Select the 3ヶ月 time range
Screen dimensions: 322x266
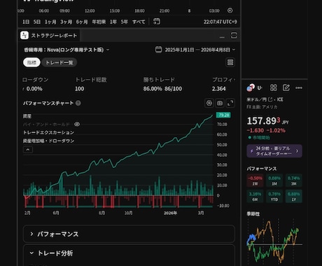(x=66, y=22)
